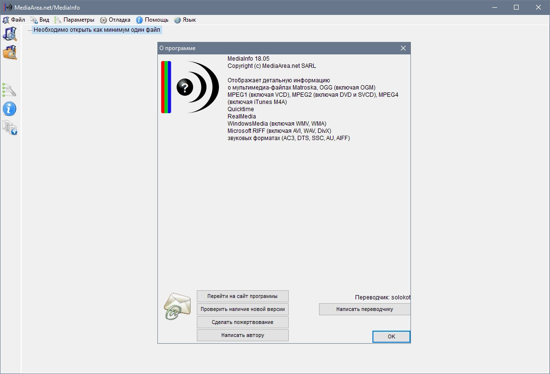
Task: Minimize the MediaInfo main window
Action: [x=495, y=7]
